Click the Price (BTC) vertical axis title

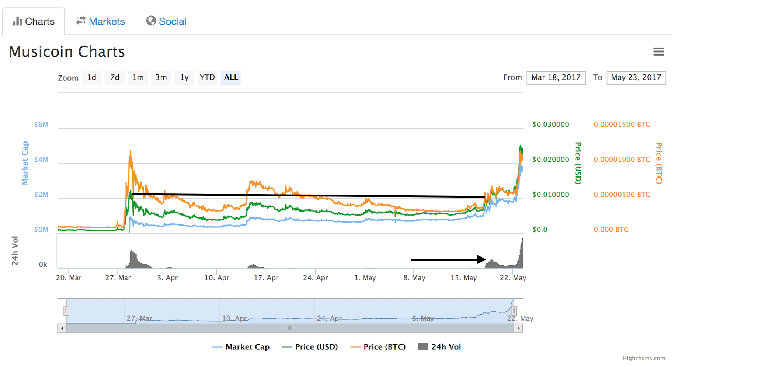659,163
